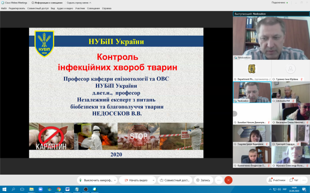Open the Участник menu
Screen dimensions: 310x193
pos(80,9)
